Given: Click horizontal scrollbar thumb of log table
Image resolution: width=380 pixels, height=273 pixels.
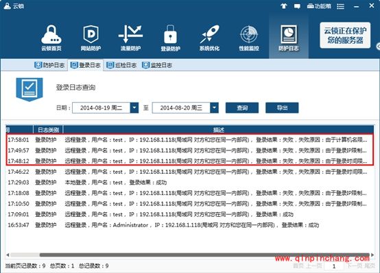Looking at the screenshot, I should tap(204, 255).
